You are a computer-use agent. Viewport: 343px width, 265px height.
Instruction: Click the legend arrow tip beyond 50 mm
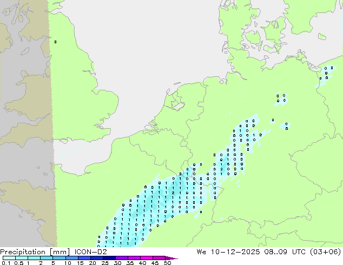point(171,258)
